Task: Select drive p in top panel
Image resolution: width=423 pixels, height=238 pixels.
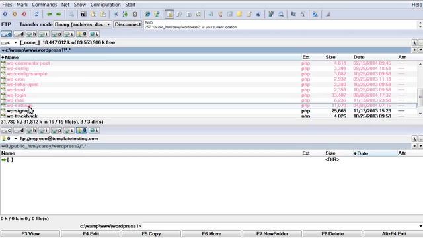Action: [56, 34]
